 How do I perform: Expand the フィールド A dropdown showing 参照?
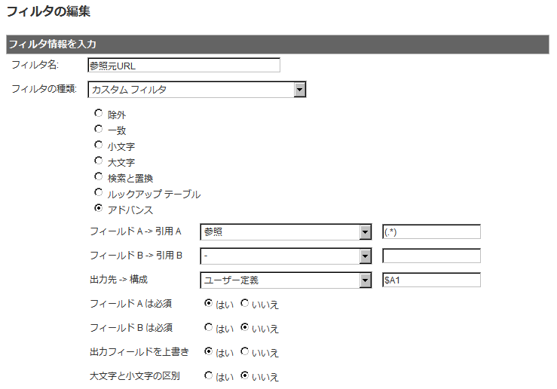[286, 232]
